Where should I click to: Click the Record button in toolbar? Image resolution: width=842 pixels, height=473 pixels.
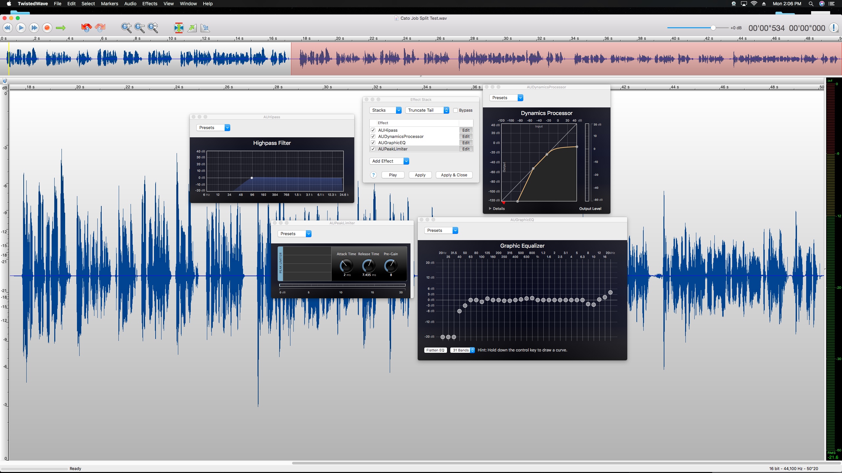[x=47, y=28]
